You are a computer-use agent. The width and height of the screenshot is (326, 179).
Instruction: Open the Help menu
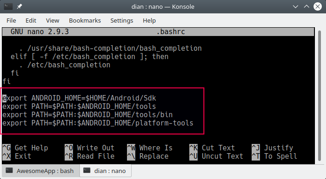(x=149, y=21)
